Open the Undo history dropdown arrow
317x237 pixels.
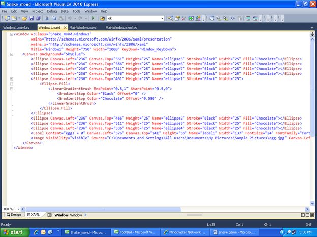click(x=75, y=18)
